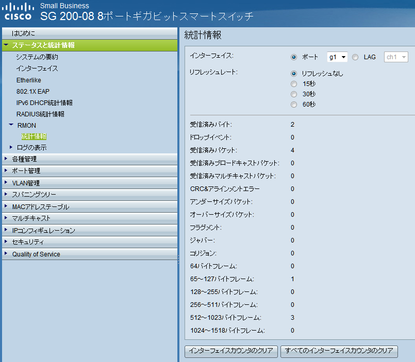Collapse the RMON tree node
415x362 pixels.
pyautogui.click(x=11, y=125)
